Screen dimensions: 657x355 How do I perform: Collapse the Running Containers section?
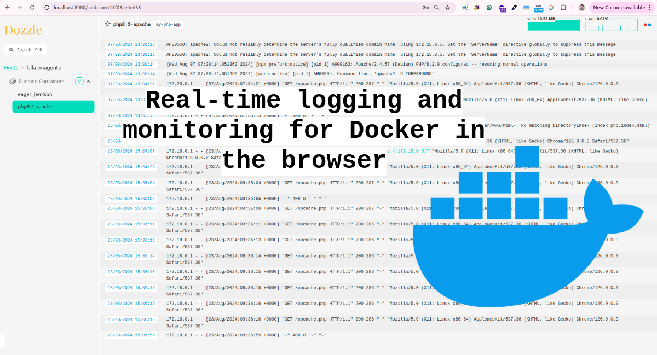pyautogui.click(x=88, y=82)
